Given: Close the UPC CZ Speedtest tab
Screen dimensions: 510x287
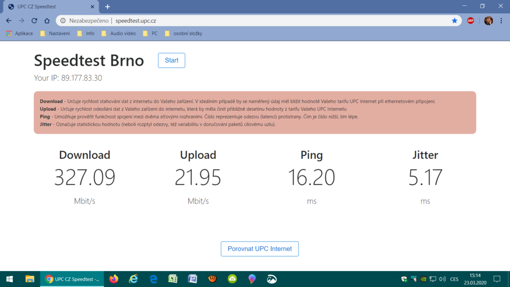Looking at the screenshot, I should click(x=92, y=7).
